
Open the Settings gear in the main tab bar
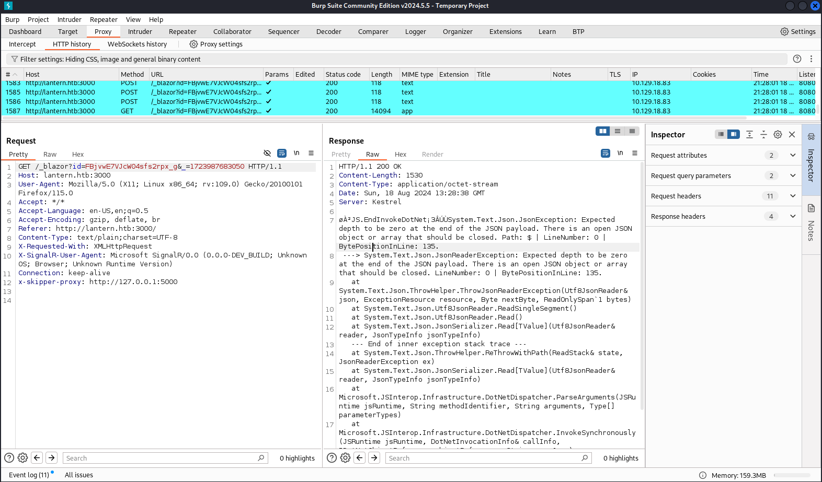[x=797, y=31]
